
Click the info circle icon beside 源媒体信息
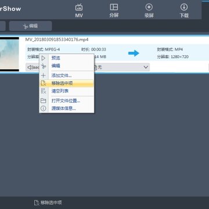[44, 109]
